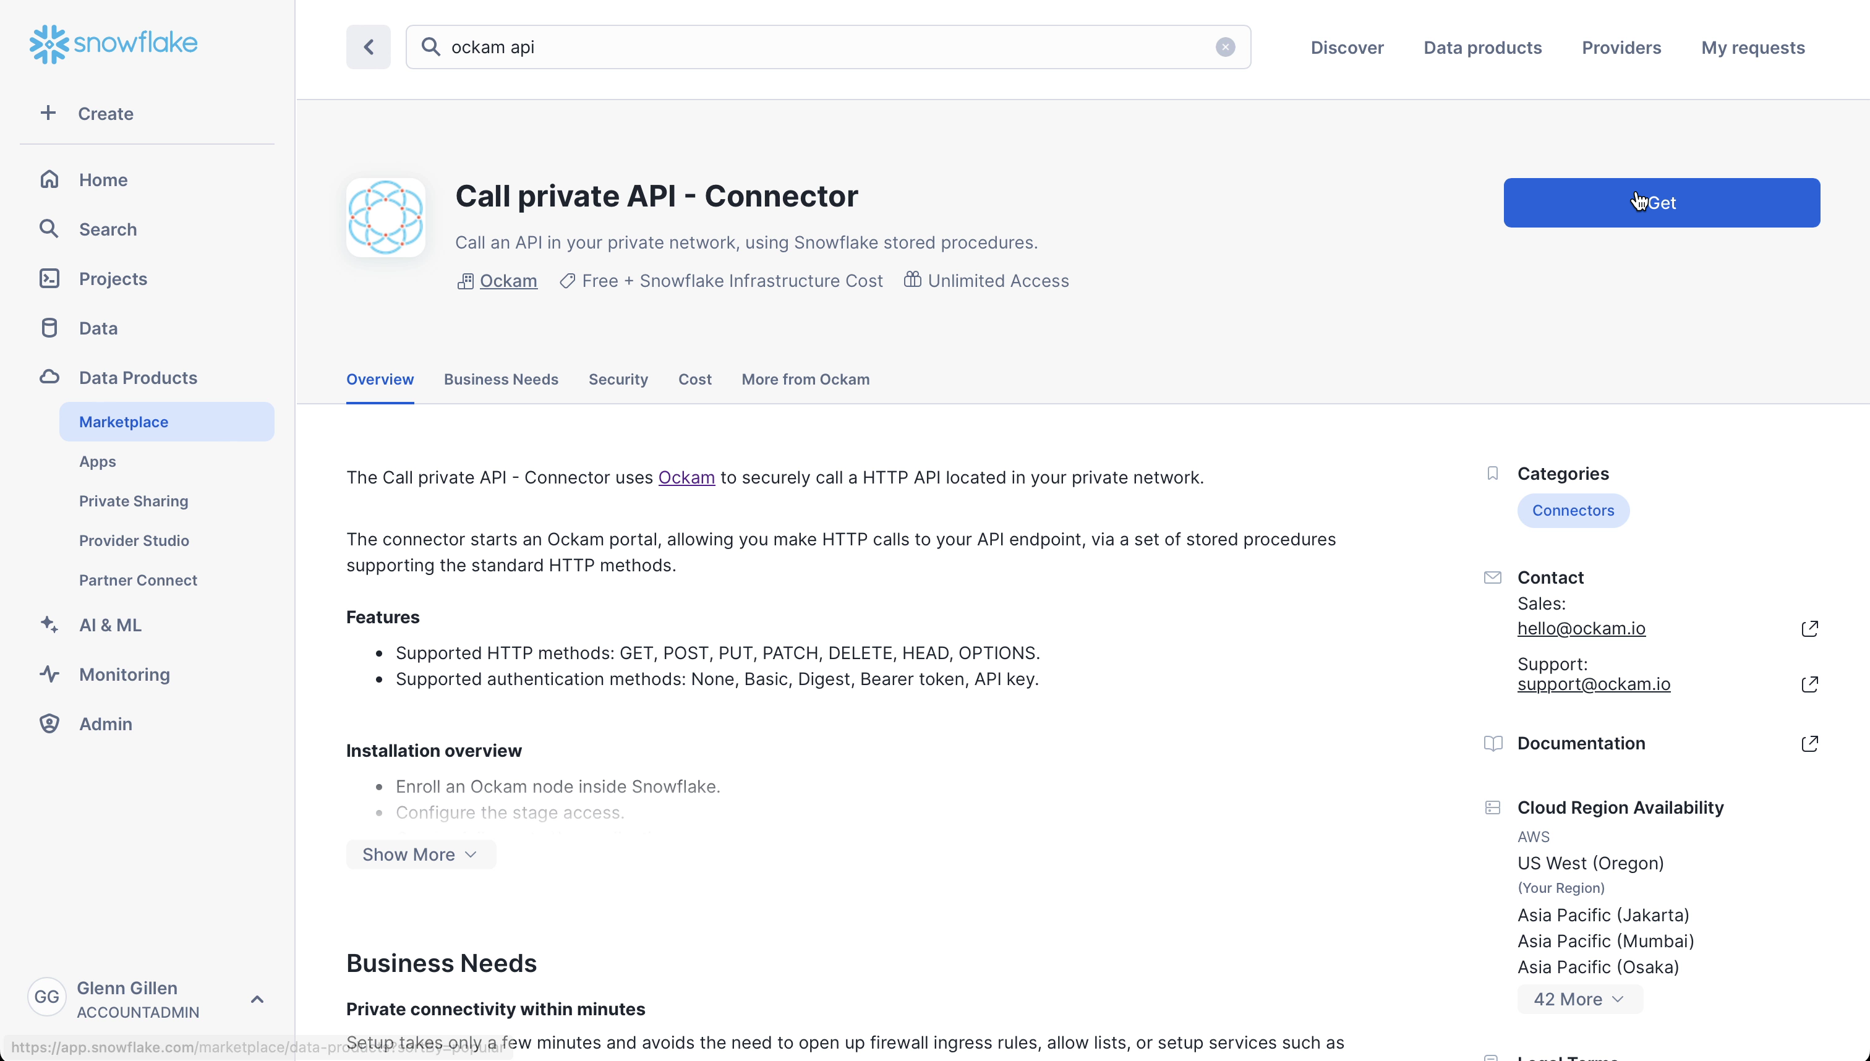The height and width of the screenshot is (1061, 1870).
Task: Click the Data Products panel icon
Action: tap(49, 377)
